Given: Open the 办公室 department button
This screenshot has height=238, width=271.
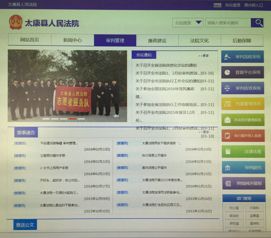Looking at the screenshot, I should [234, 208].
